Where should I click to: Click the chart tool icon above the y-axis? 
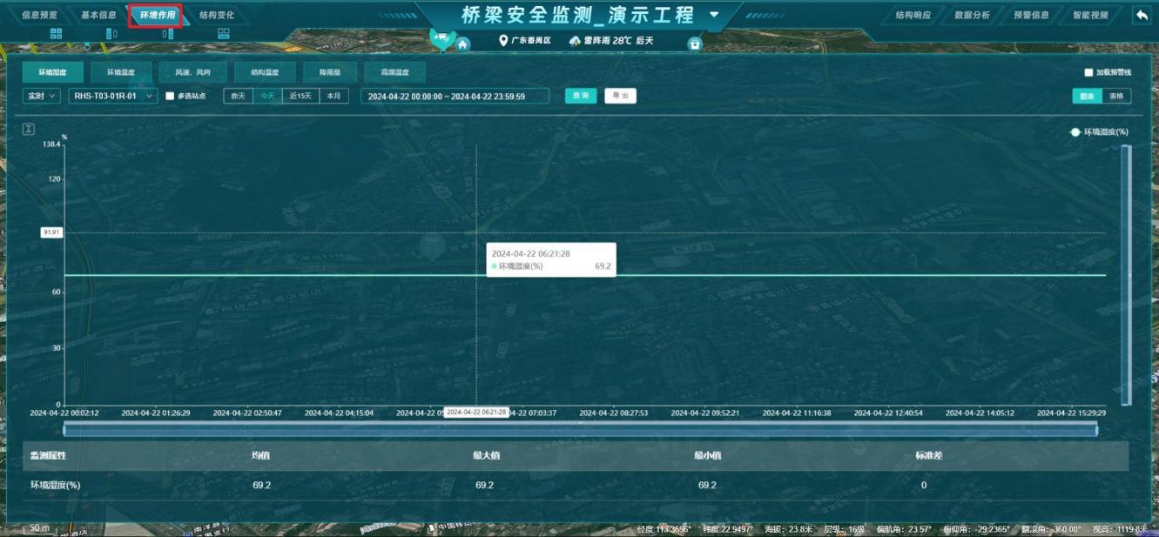click(x=29, y=129)
